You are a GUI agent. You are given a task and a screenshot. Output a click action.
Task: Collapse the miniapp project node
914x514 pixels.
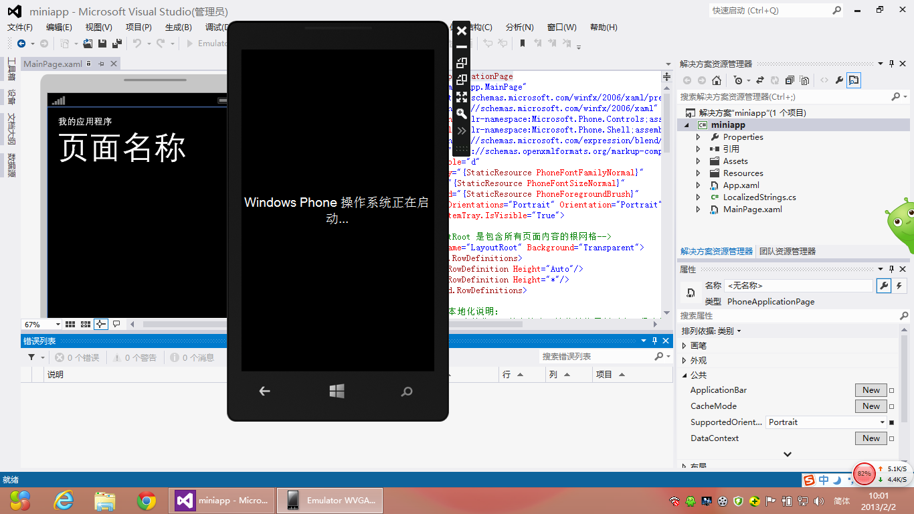coord(687,125)
